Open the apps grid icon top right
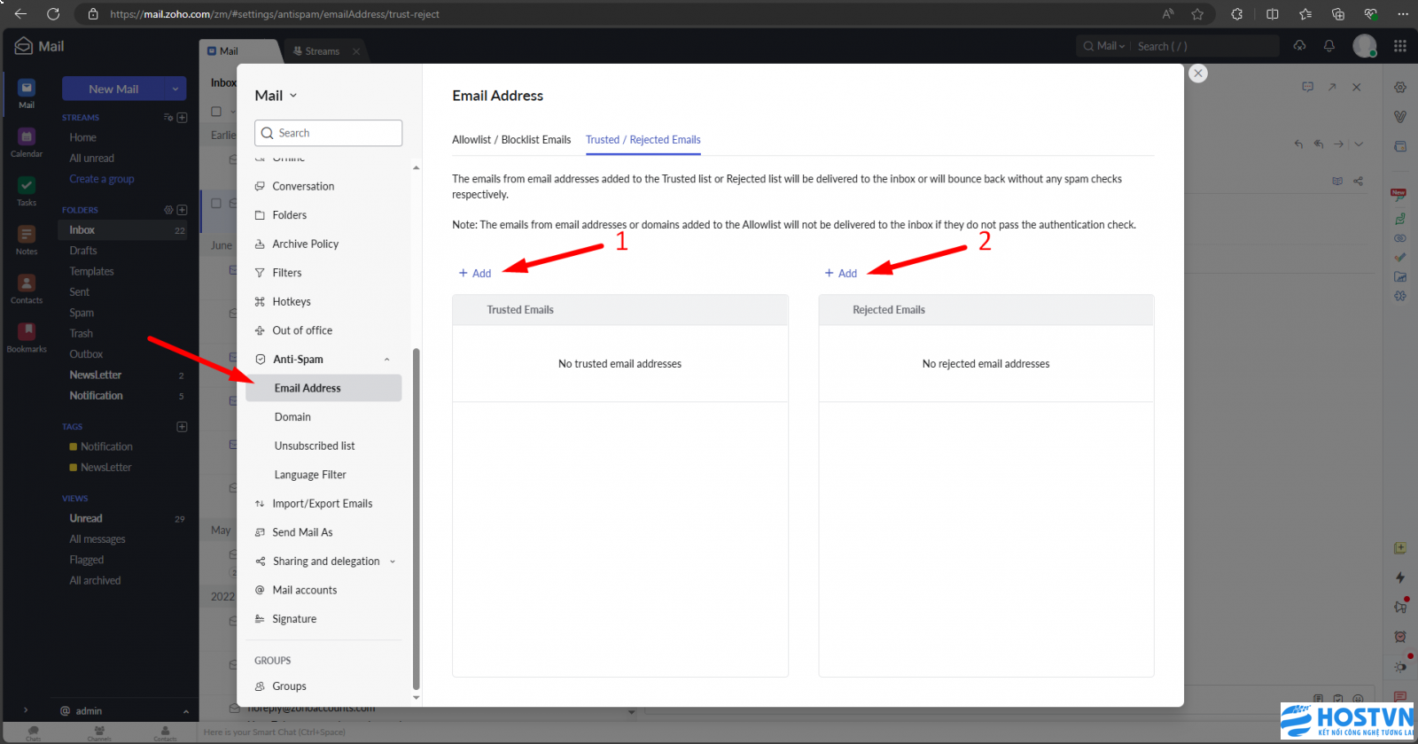Image resolution: width=1418 pixels, height=744 pixels. coord(1400,46)
